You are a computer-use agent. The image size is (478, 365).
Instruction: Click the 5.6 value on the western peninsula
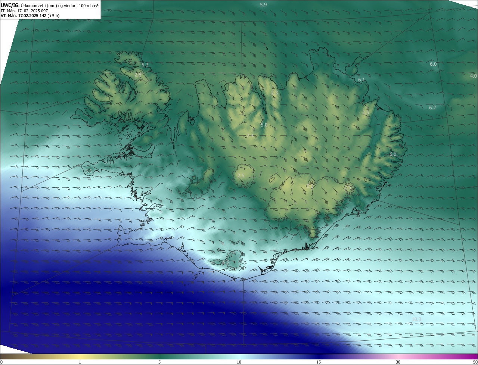tap(89, 171)
